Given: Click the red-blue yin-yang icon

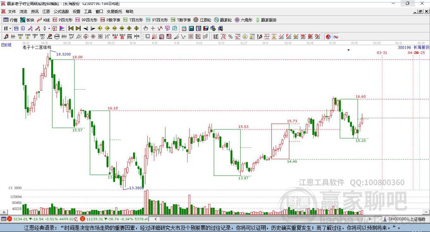Looking at the screenshot, I should click(328, 37).
